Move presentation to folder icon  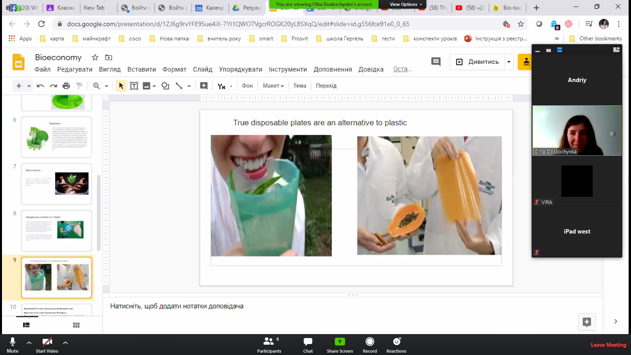coord(108,57)
